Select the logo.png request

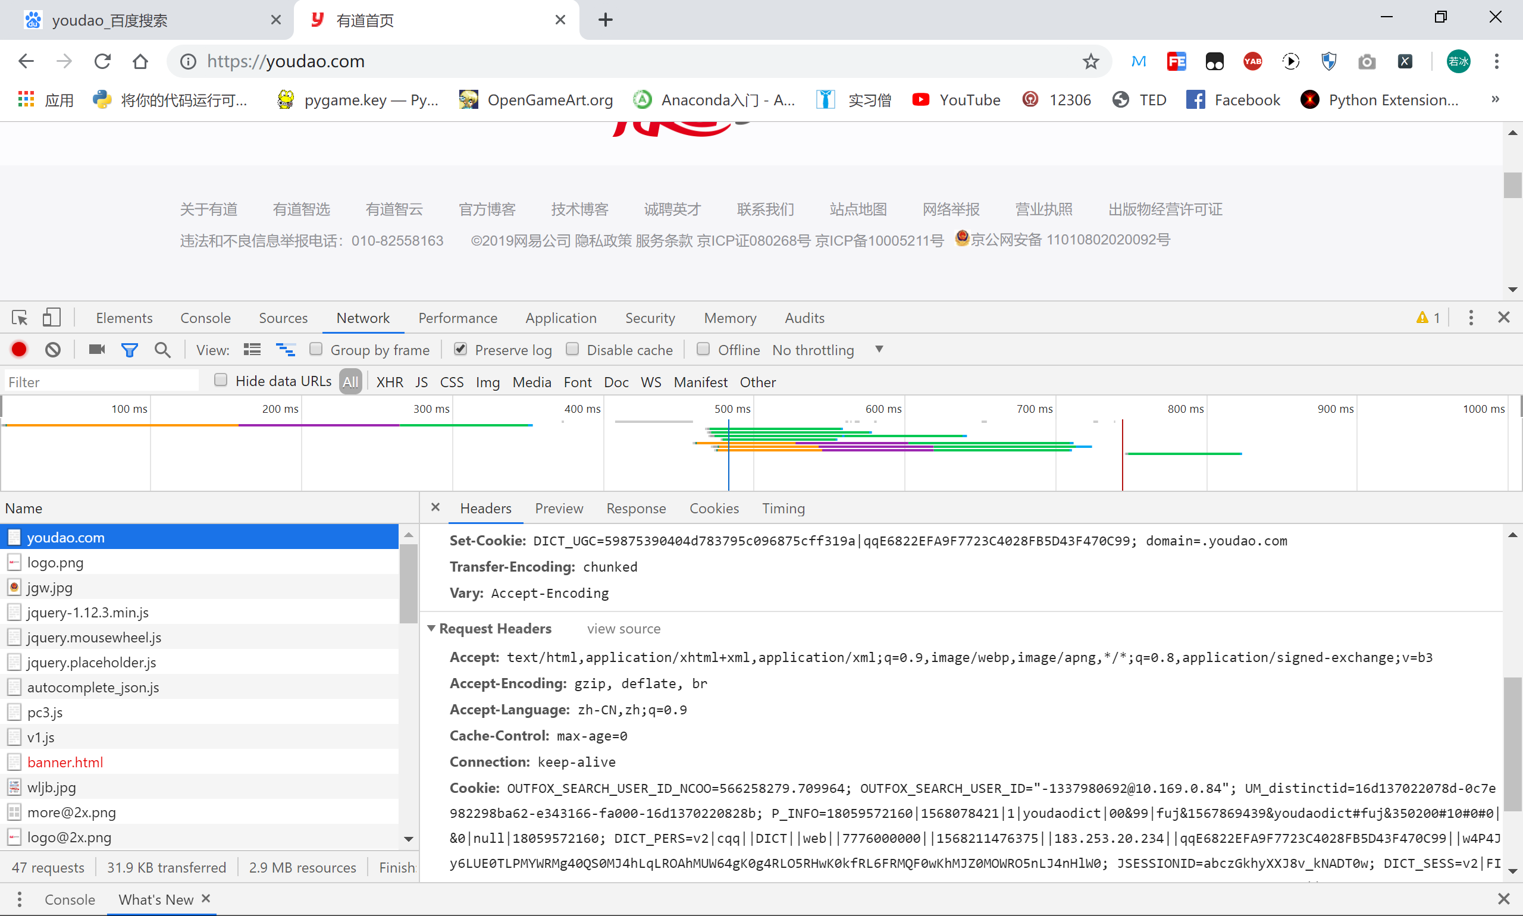tap(199, 561)
